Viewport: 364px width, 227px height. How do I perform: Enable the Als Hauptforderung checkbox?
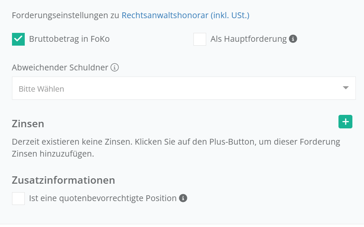tap(200, 39)
